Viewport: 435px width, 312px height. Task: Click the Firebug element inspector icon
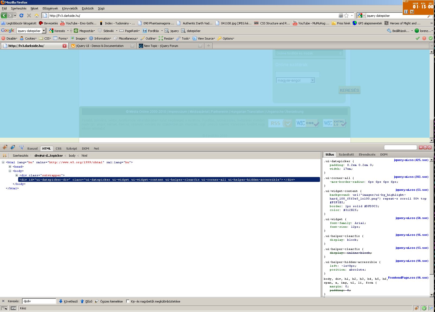click(21, 147)
